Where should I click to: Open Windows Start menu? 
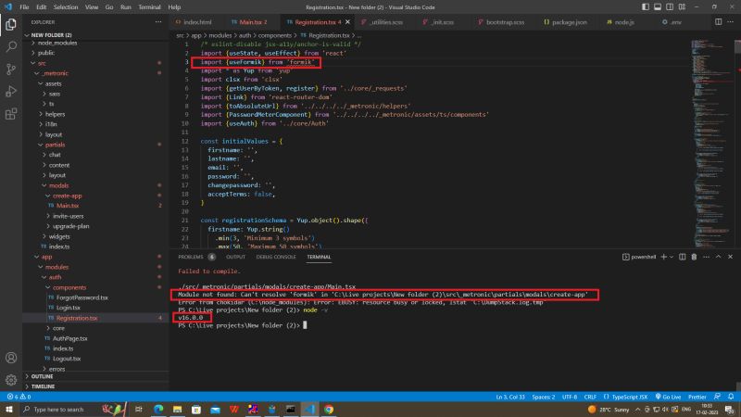tap(9, 409)
